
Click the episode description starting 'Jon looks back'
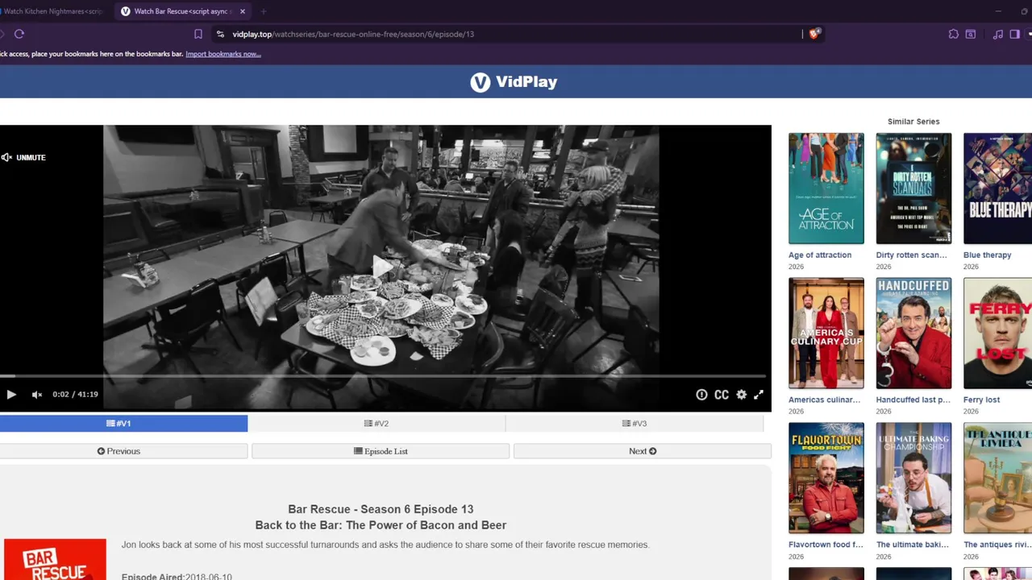tap(385, 545)
